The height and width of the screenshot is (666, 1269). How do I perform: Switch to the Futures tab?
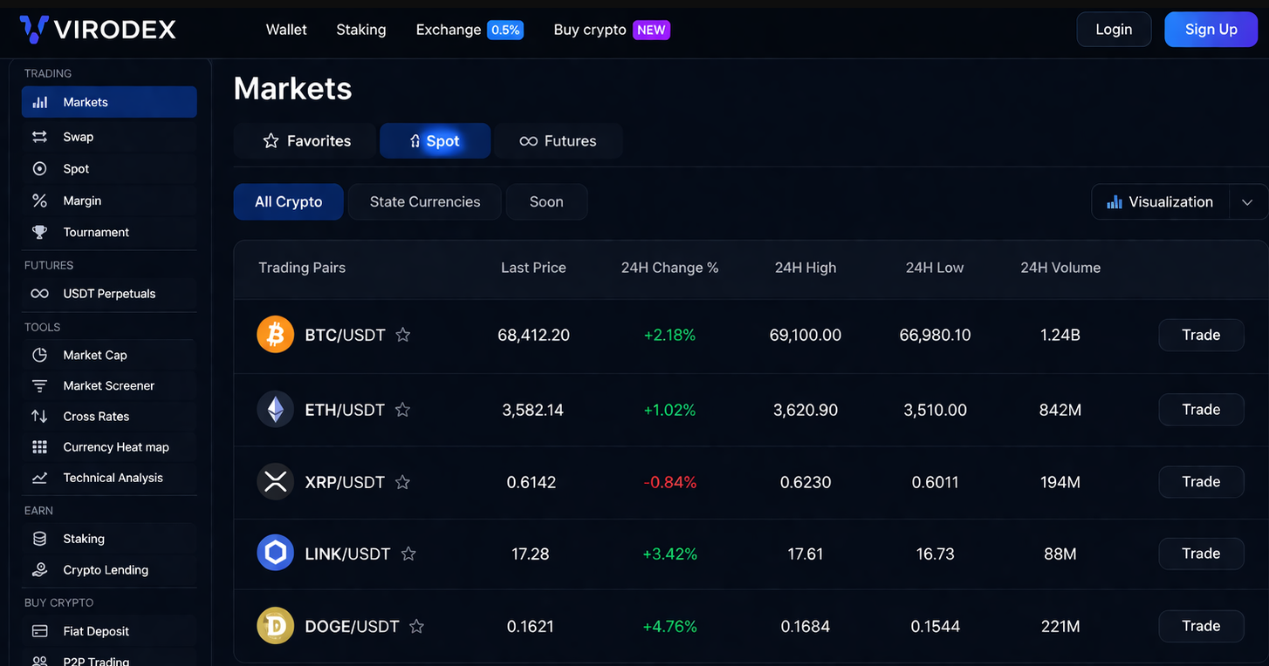tap(559, 141)
